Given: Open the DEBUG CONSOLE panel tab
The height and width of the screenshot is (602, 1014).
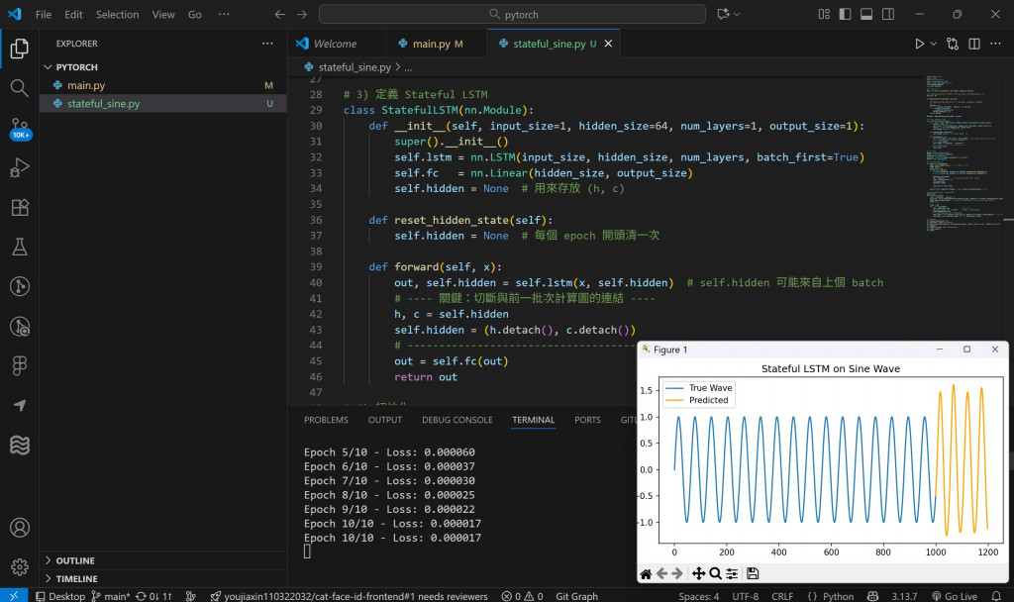Looking at the screenshot, I should pyautogui.click(x=456, y=420).
